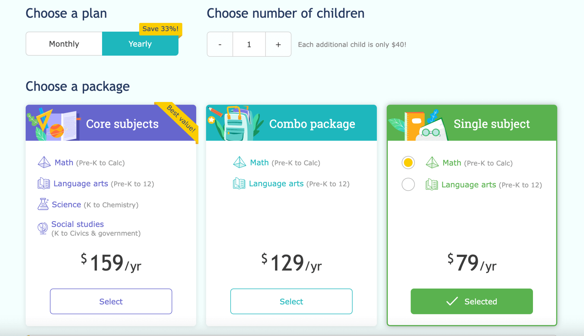
Task: Click the Science flask icon in Core subjects
Action: tap(43, 204)
